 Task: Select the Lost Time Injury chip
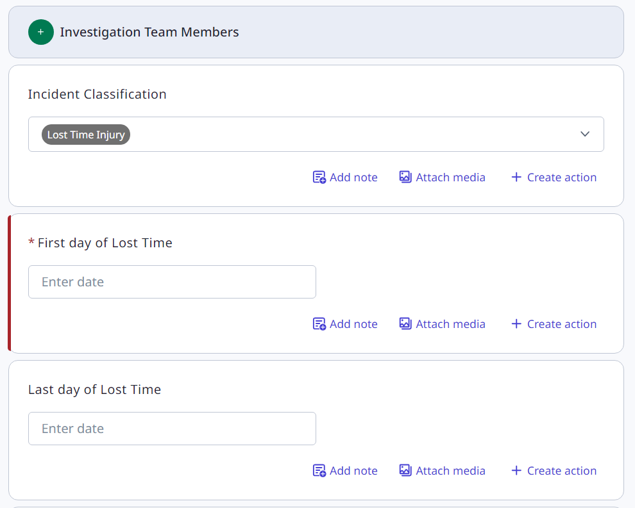click(86, 135)
